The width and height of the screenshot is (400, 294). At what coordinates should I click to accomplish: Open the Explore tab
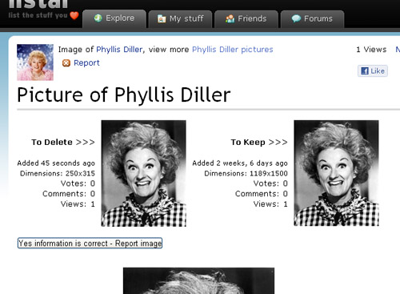pos(114,18)
